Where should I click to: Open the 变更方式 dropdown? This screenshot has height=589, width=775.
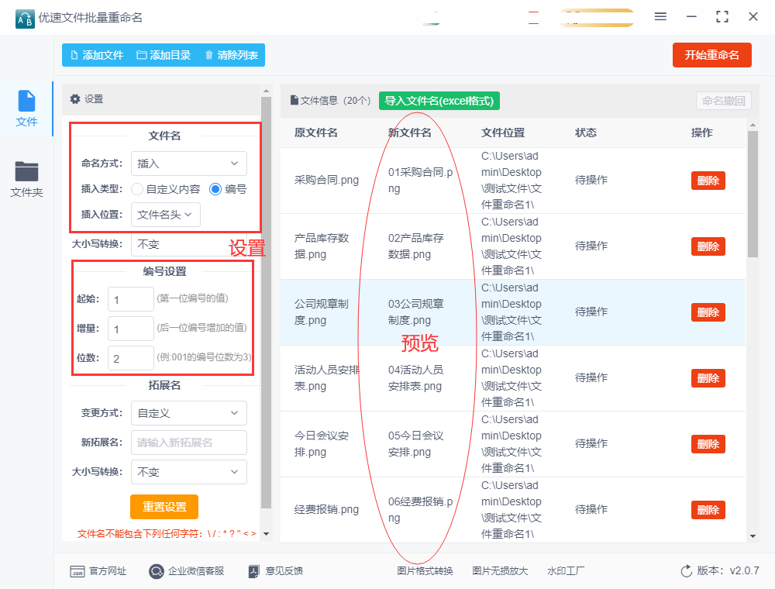coord(189,413)
